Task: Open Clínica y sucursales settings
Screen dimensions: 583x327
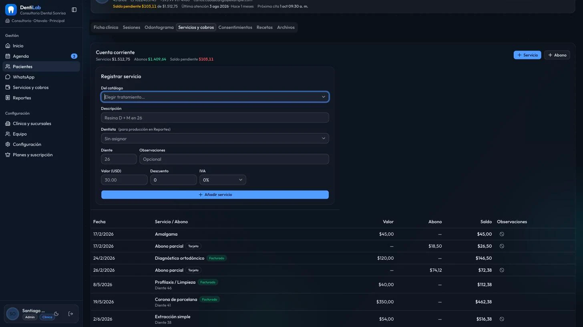Action: point(41,123)
